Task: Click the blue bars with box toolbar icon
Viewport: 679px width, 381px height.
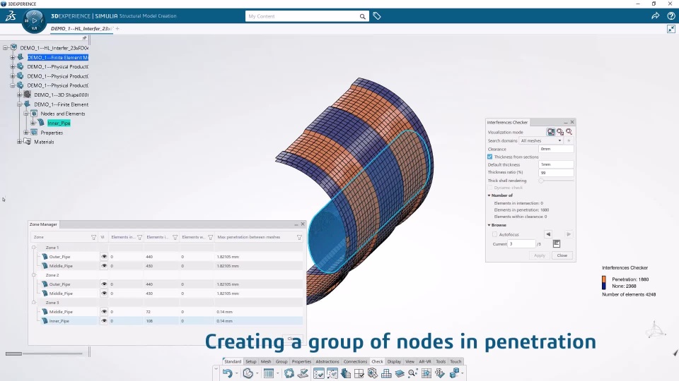Action: 346,373
